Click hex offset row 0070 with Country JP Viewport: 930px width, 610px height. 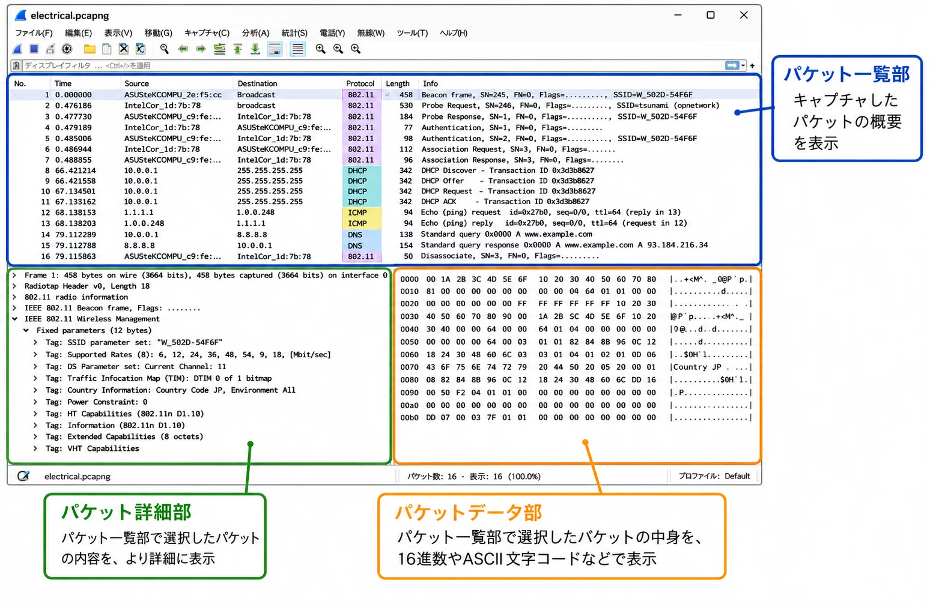pos(576,367)
